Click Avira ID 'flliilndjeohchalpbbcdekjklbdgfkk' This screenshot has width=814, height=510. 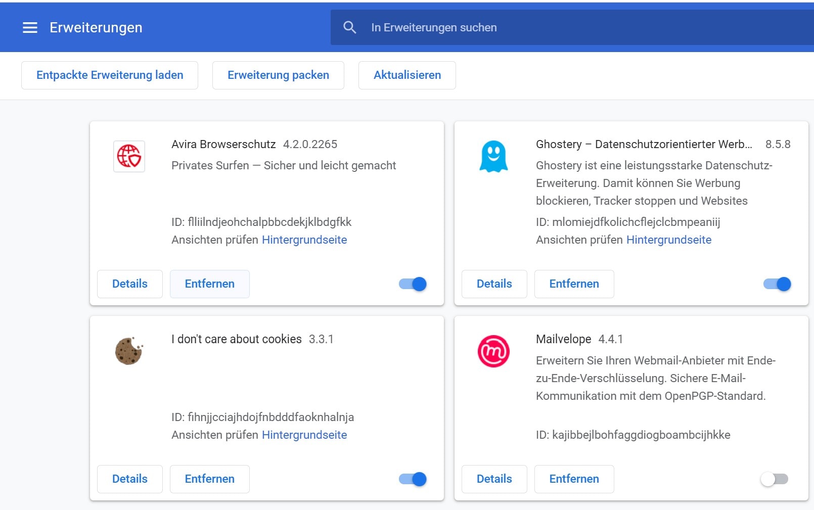click(269, 222)
